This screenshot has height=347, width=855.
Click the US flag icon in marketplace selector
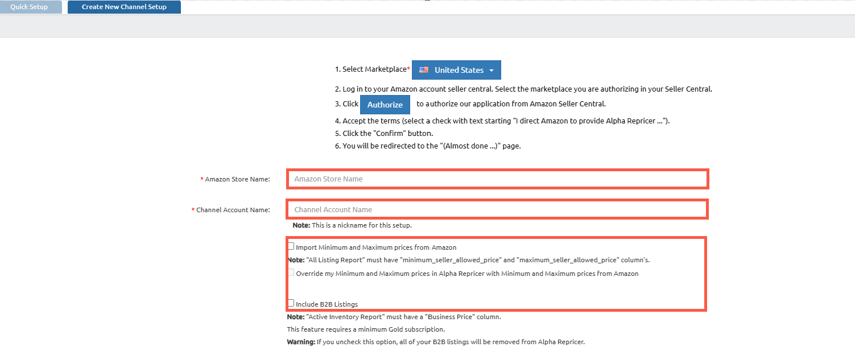pos(423,70)
